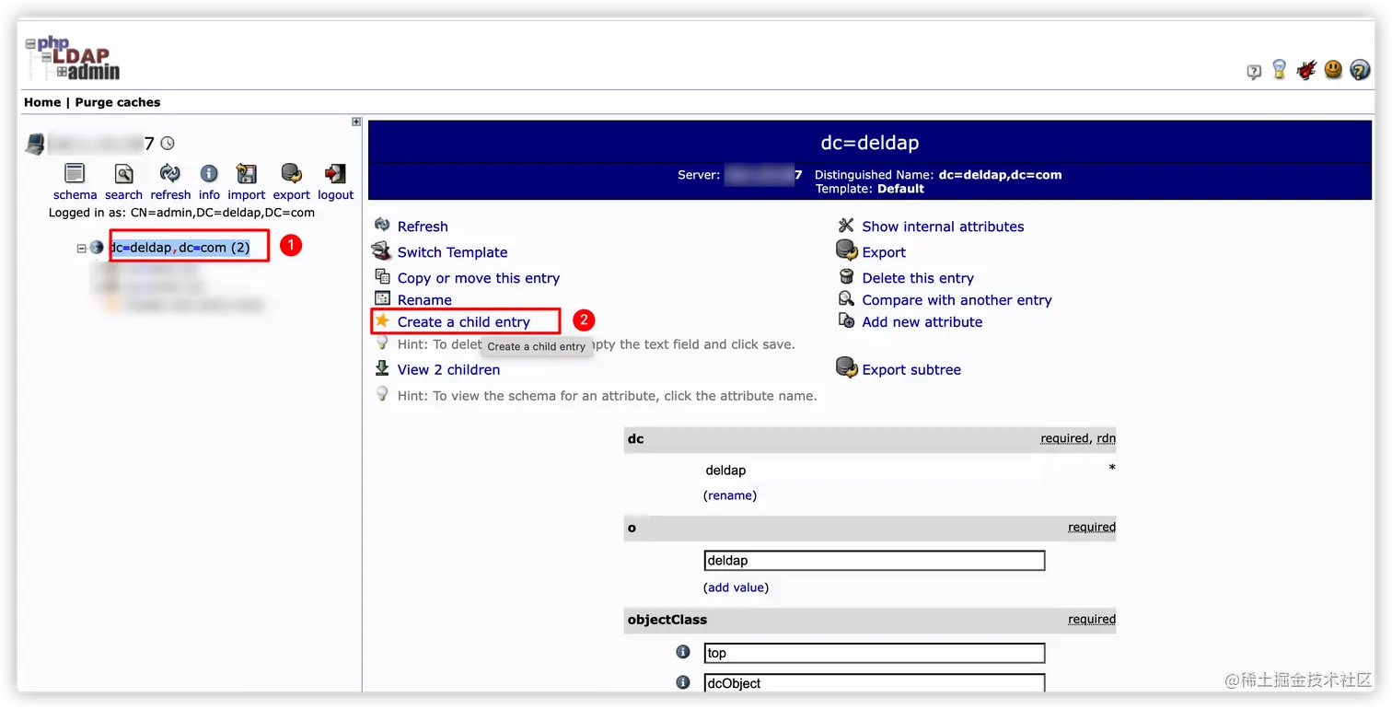
Task: Click the dc attribute name header
Action: click(x=635, y=439)
